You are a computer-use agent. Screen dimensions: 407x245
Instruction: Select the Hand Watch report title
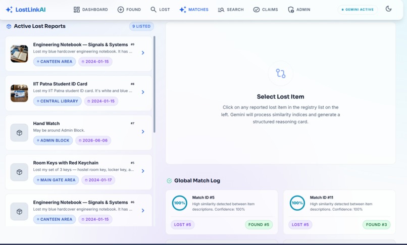click(x=46, y=123)
